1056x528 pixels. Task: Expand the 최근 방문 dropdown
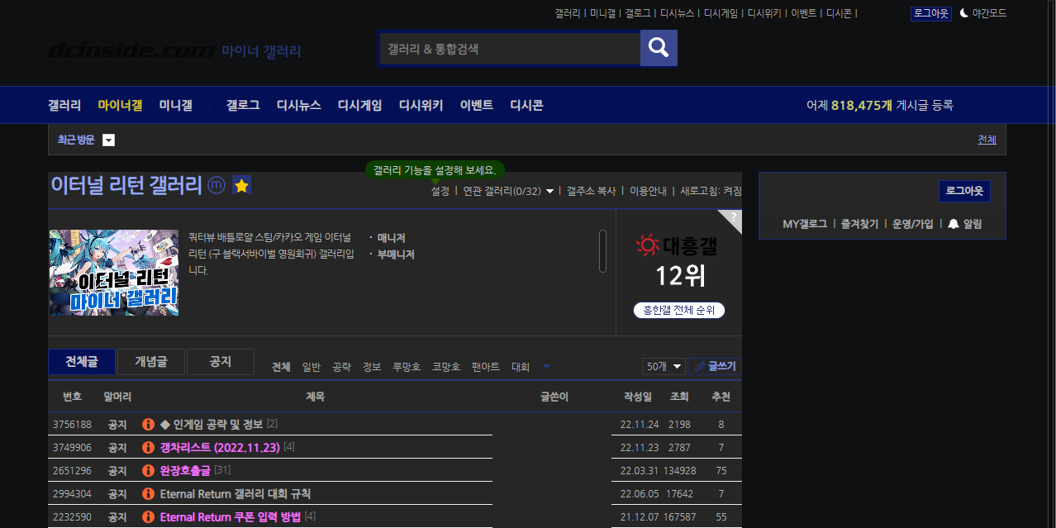108,140
